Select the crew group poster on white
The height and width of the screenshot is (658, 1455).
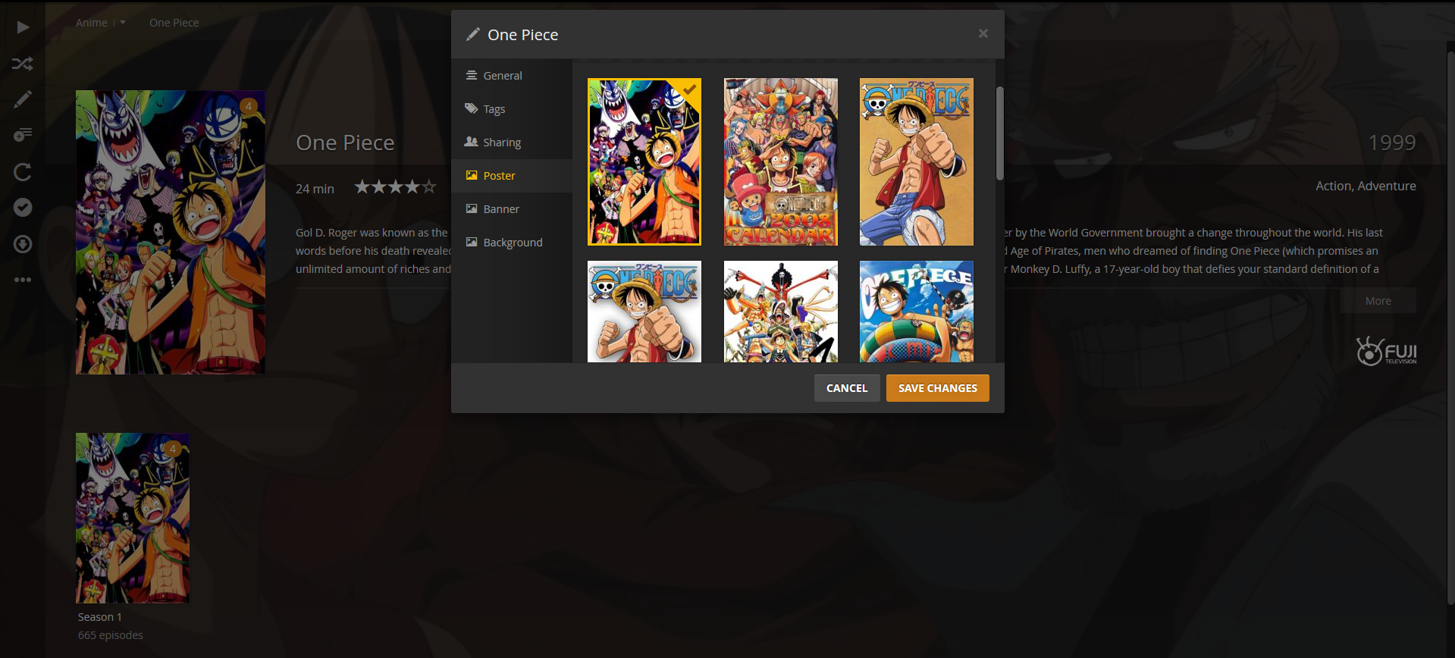tap(781, 312)
